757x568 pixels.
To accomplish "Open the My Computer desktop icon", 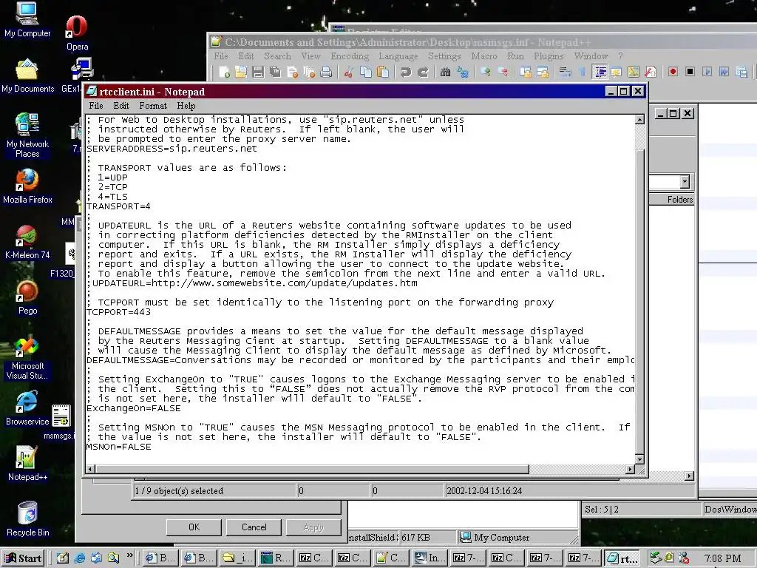I will 27,20.
